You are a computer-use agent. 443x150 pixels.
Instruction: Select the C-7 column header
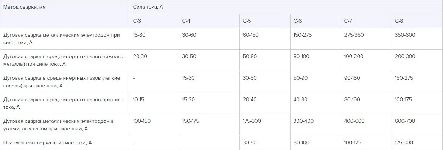pyautogui.click(x=367, y=21)
